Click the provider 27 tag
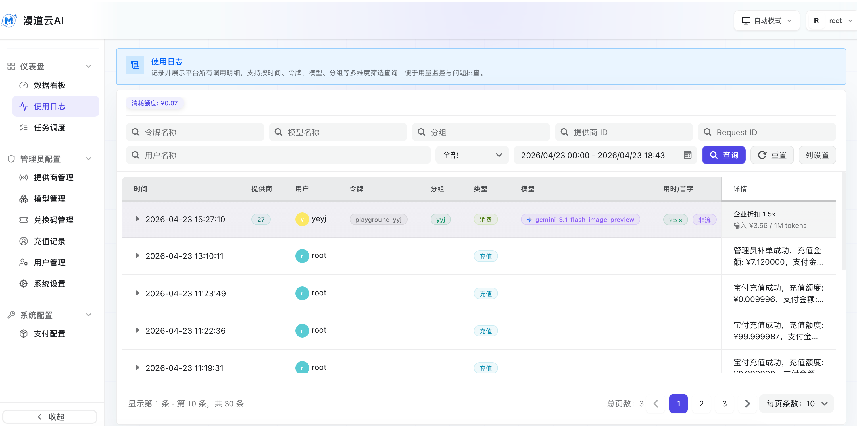Image resolution: width=857 pixels, height=426 pixels. coord(261,220)
